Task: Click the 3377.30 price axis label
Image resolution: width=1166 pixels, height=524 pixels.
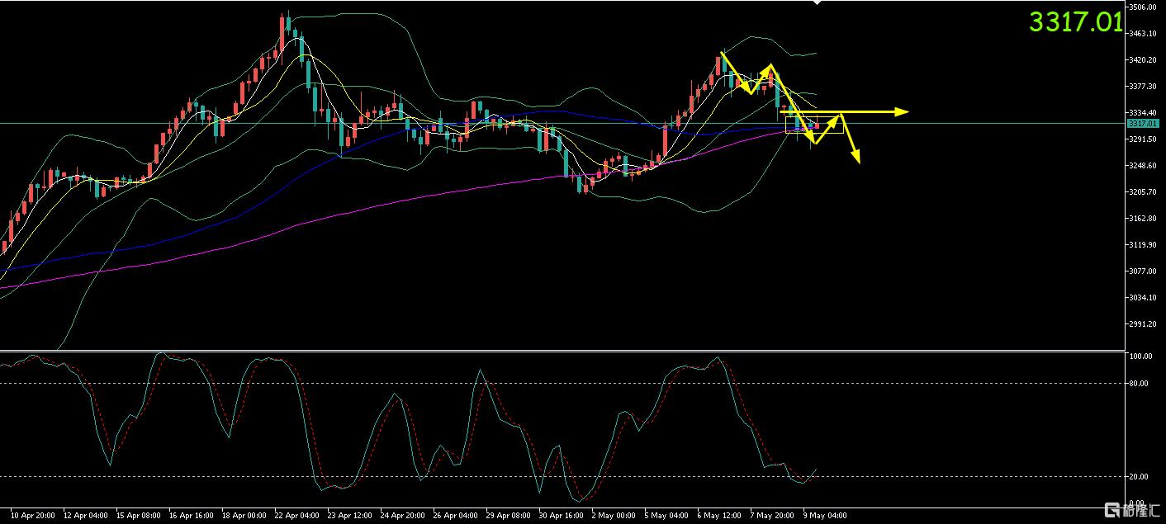Action: point(1145,86)
